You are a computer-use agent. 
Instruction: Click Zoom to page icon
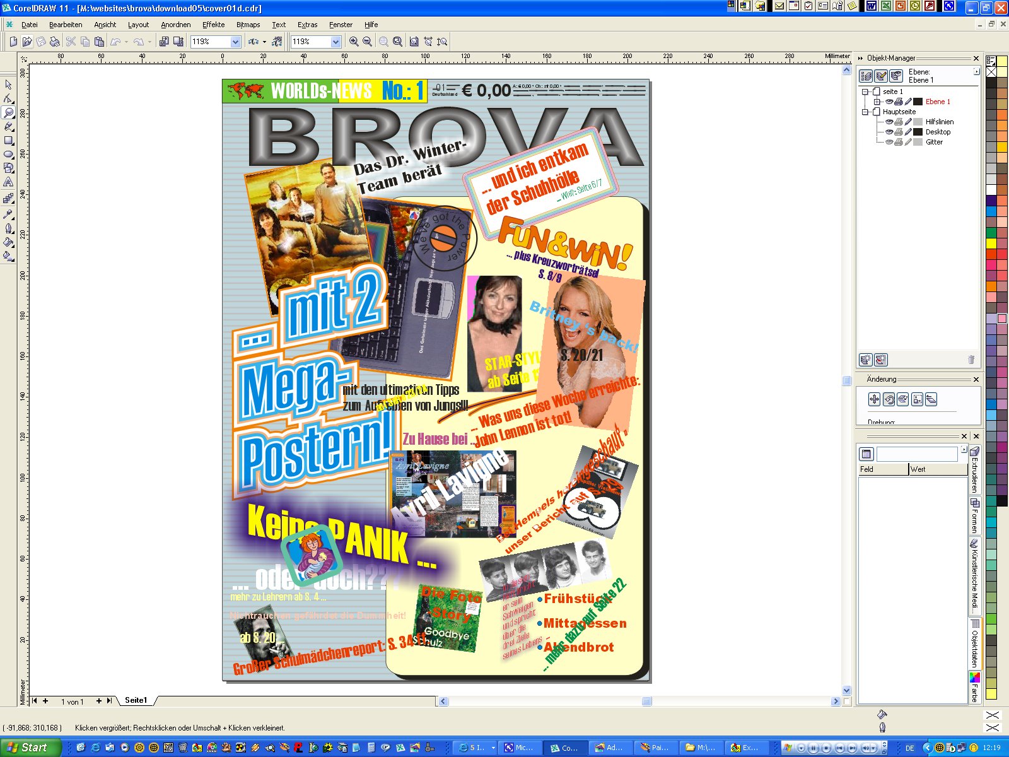point(413,42)
